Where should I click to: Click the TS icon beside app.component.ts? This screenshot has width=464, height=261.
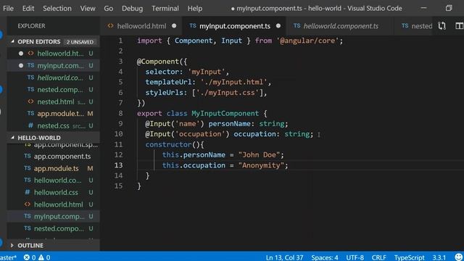pyautogui.click(x=28, y=156)
